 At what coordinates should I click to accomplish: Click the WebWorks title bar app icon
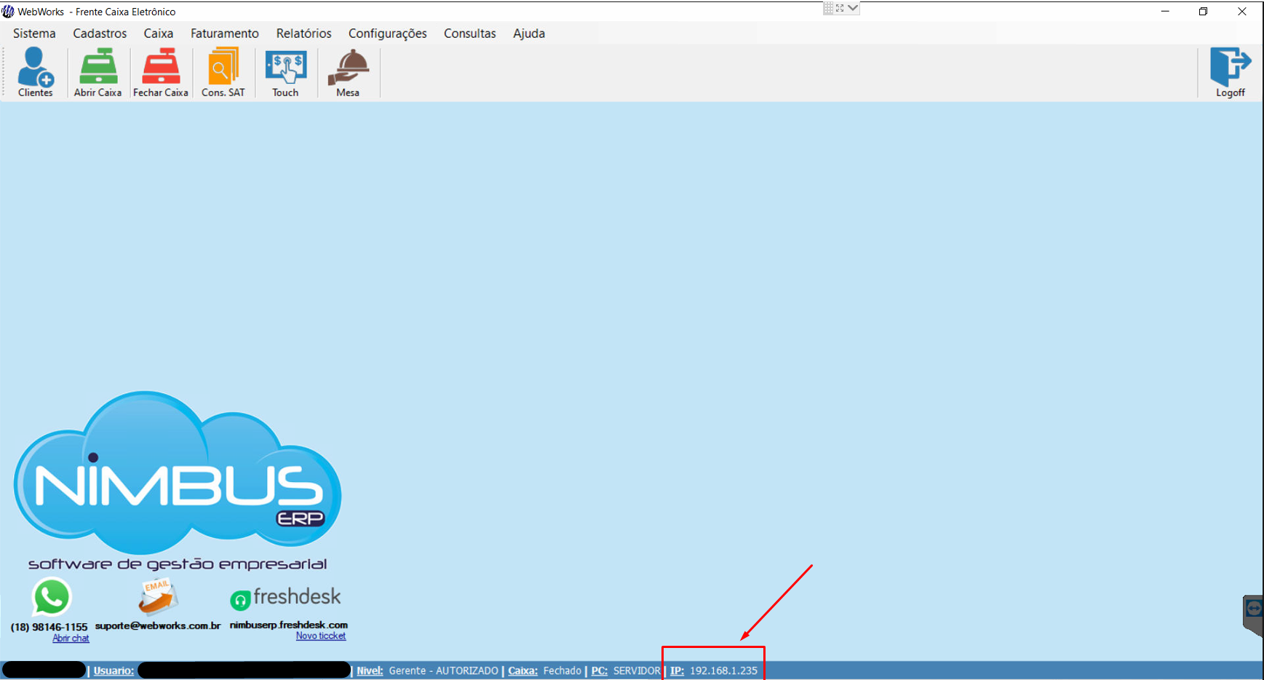tap(8, 12)
